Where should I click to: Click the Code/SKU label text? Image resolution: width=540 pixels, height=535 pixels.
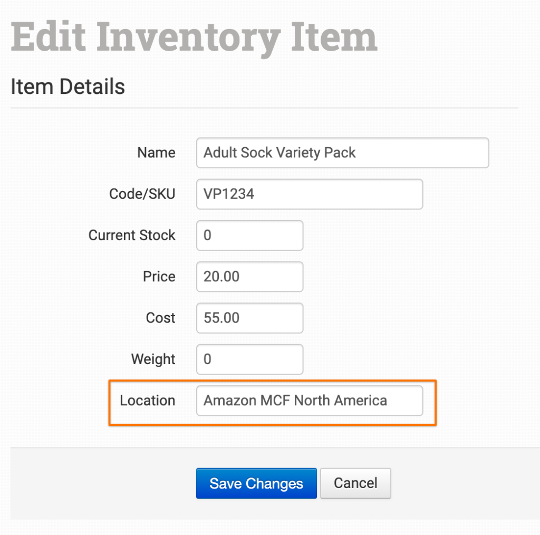[142, 194]
